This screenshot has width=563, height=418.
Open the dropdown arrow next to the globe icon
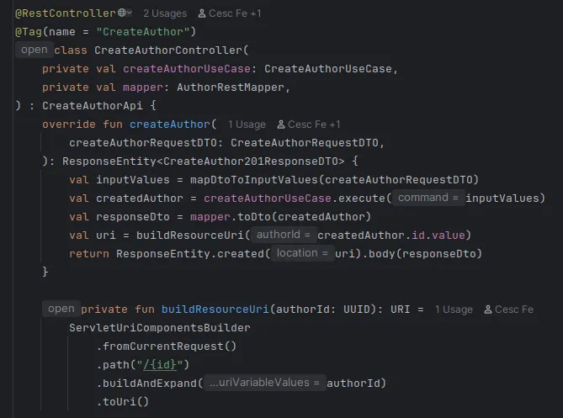click(x=130, y=13)
